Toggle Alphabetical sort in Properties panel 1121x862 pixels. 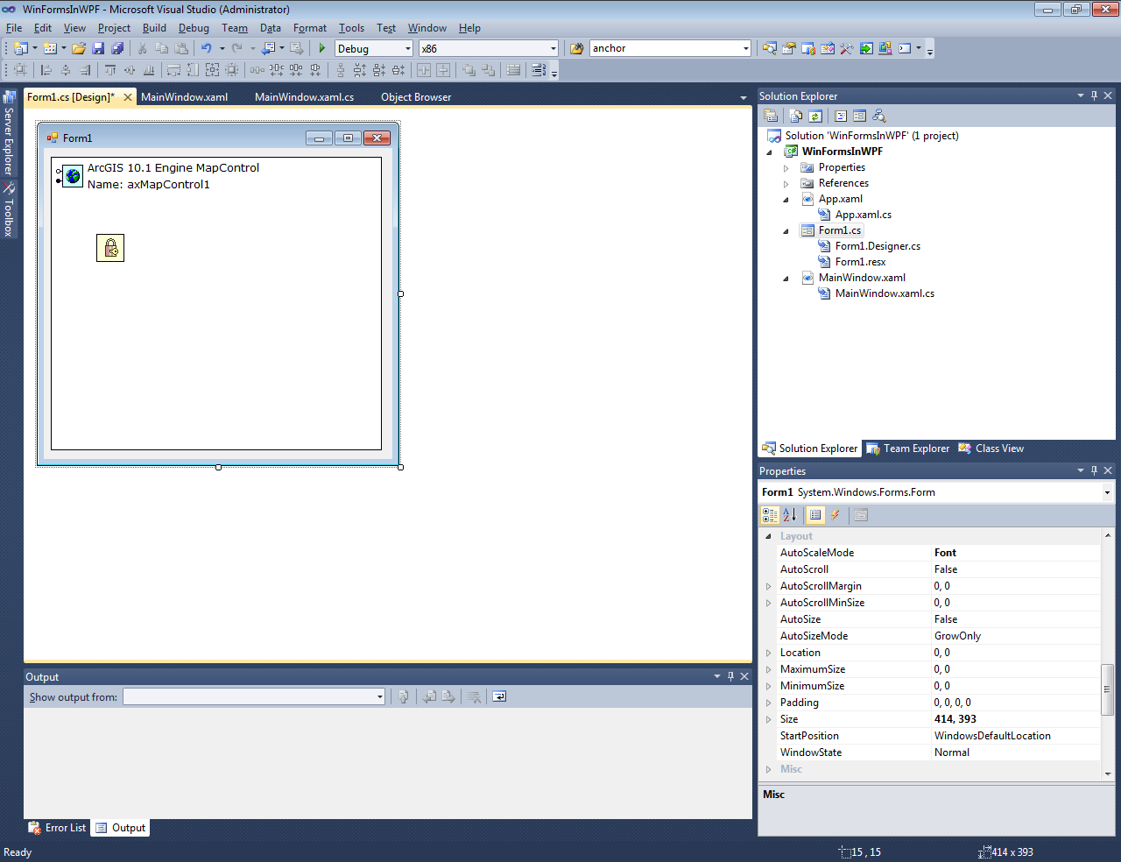[x=789, y=515]
